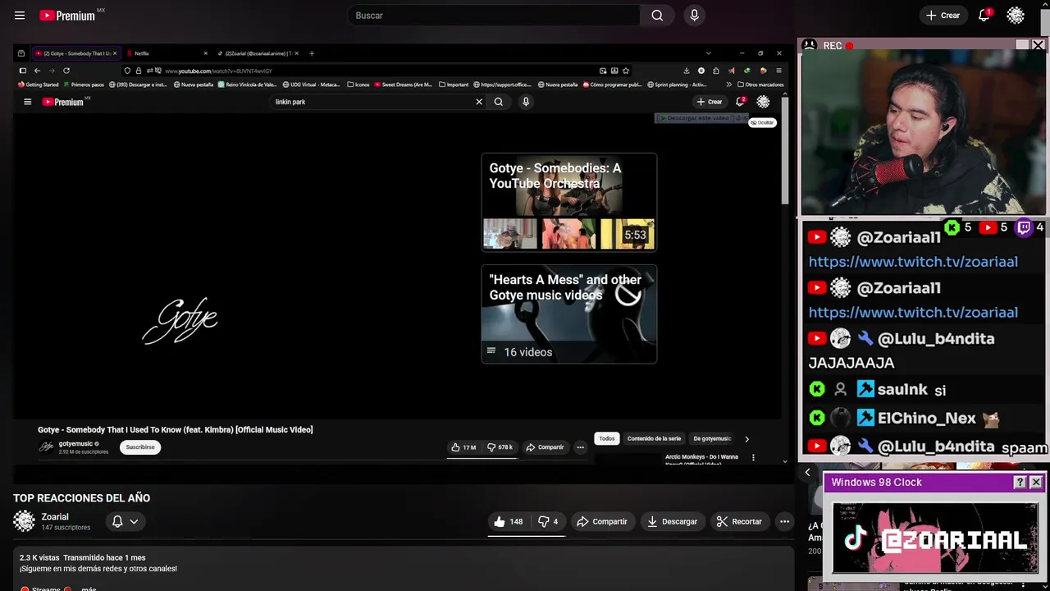Open the top notifications bell
The image size is (1050, 591).
point(984,16)
